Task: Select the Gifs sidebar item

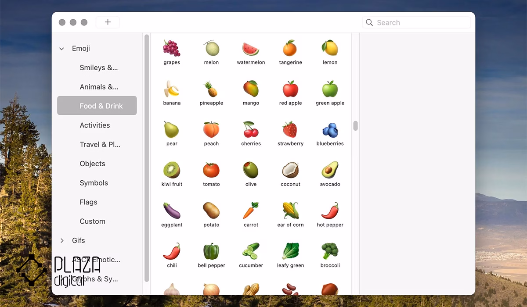Action: [x=79, y=240]
